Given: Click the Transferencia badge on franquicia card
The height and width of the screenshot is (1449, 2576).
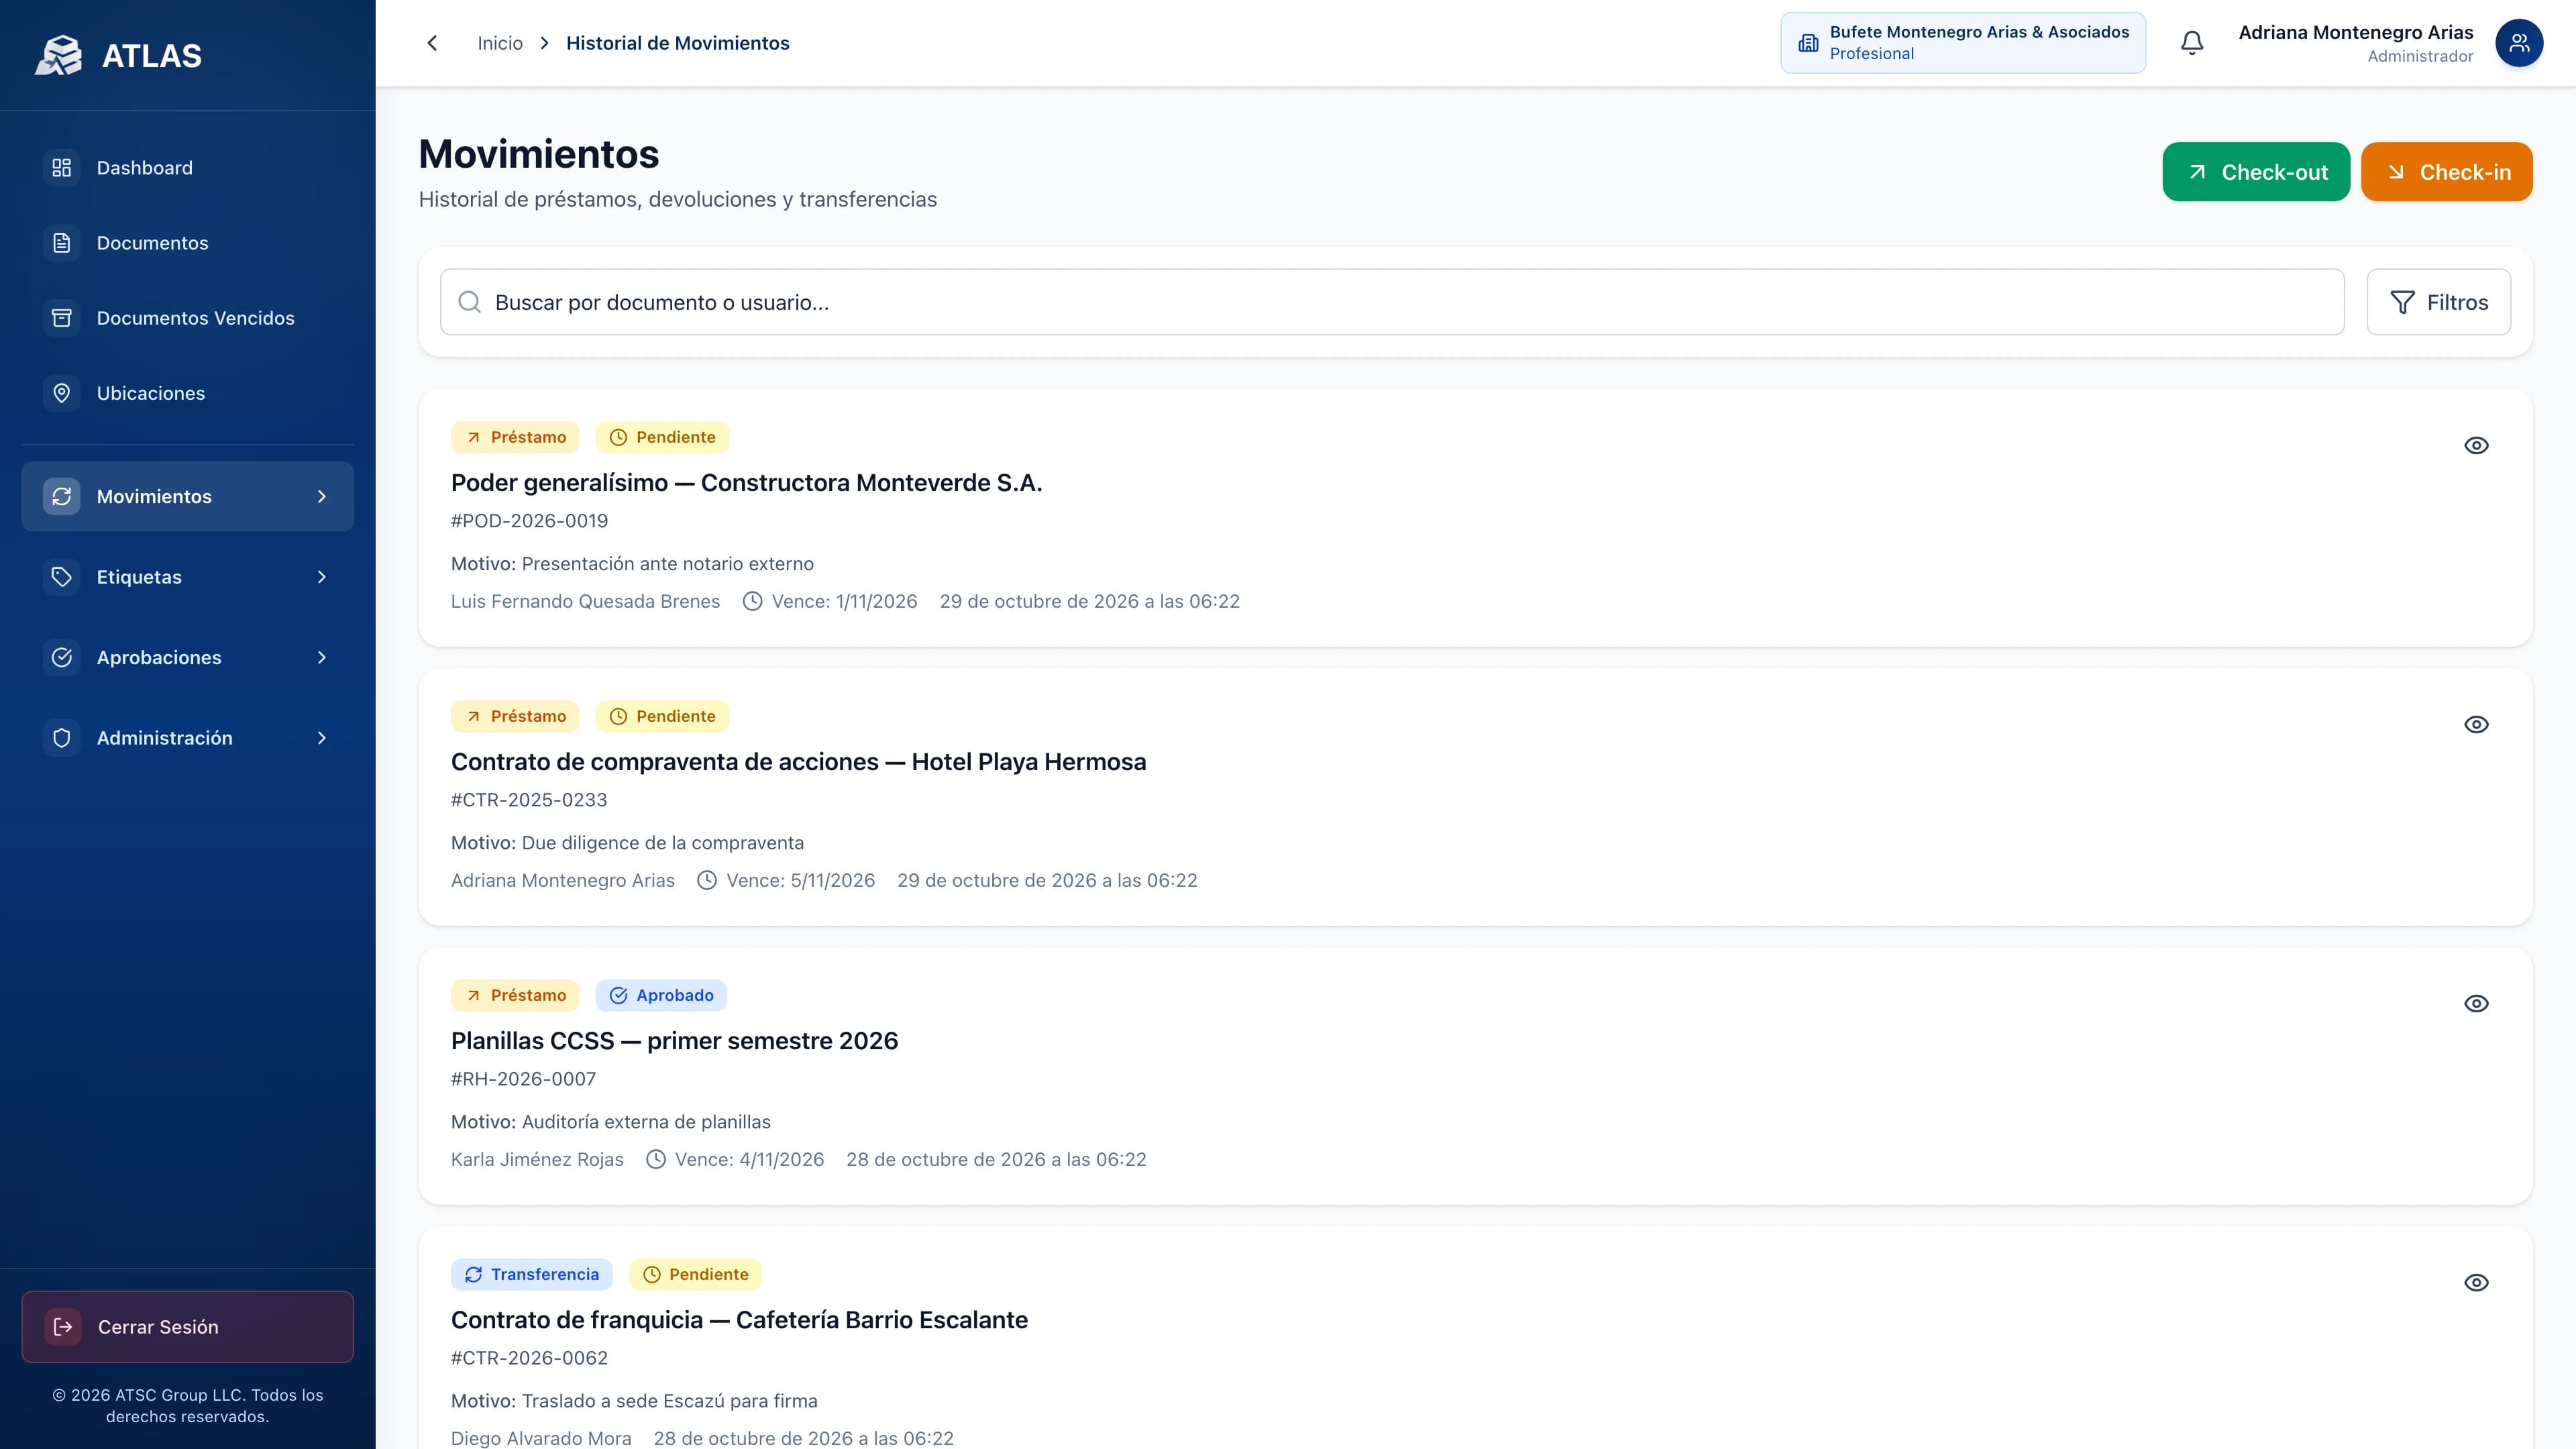Looking at the screenshot, I should tap(532, 1274).
